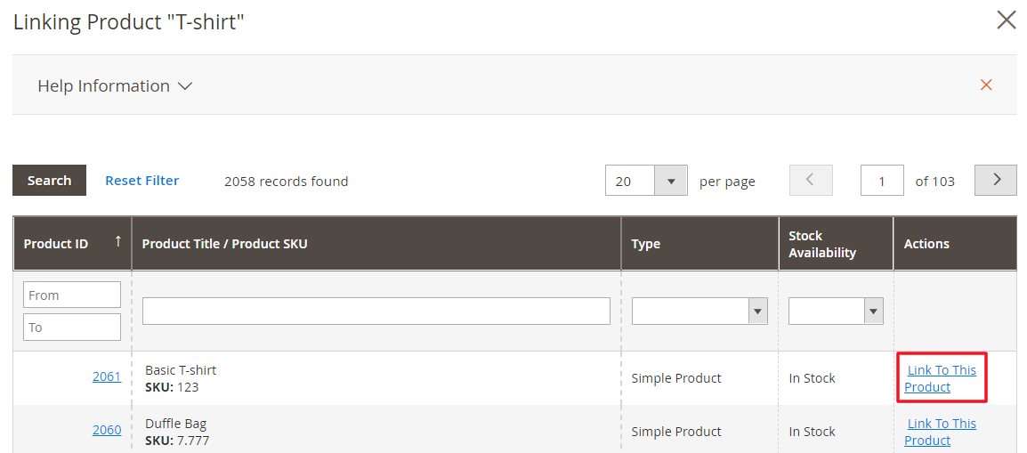
Task: Click the Product Title / SKU filter field
Action: pos(376,311)
